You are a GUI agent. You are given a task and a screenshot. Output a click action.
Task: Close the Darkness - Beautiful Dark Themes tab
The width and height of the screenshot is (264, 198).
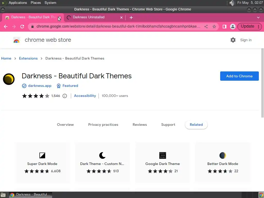click(x=60, y=18)
